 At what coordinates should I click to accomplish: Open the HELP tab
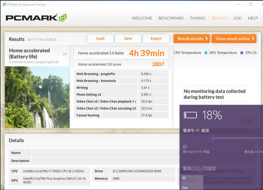[x=252, y=18]
